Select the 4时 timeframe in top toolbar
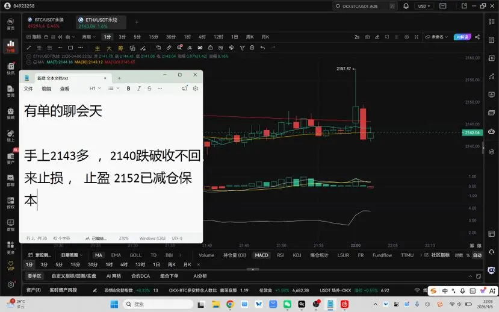Screen dimensions: 499x312 tap(202, 37)
